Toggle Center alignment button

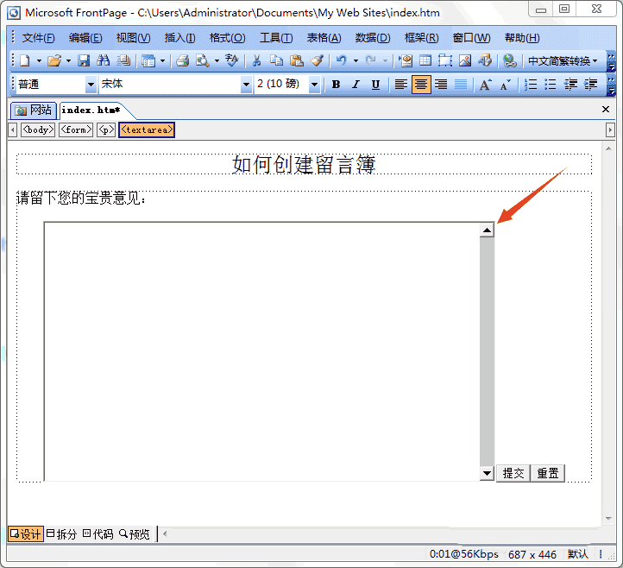click(421, 85)
